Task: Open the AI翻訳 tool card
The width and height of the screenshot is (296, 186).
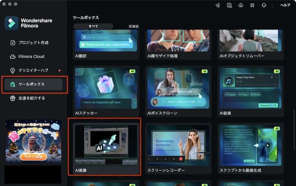Action: click(106, 44)
